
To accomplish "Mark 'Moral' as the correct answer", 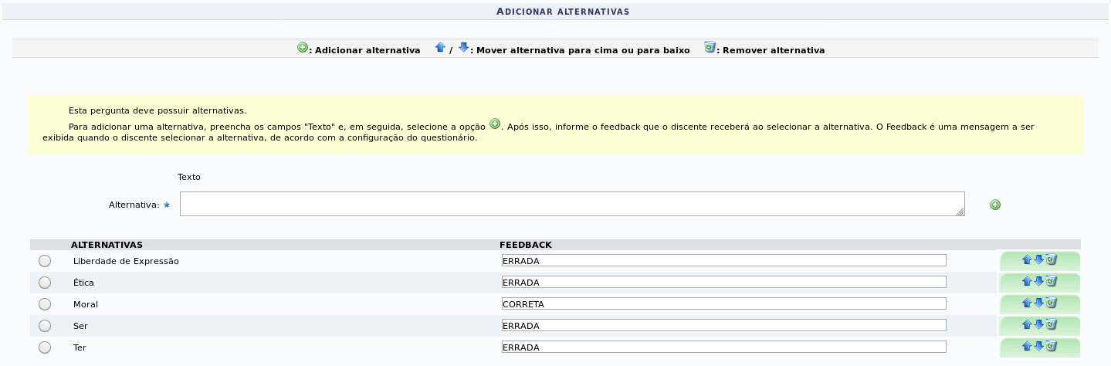I will pos(45,304).
